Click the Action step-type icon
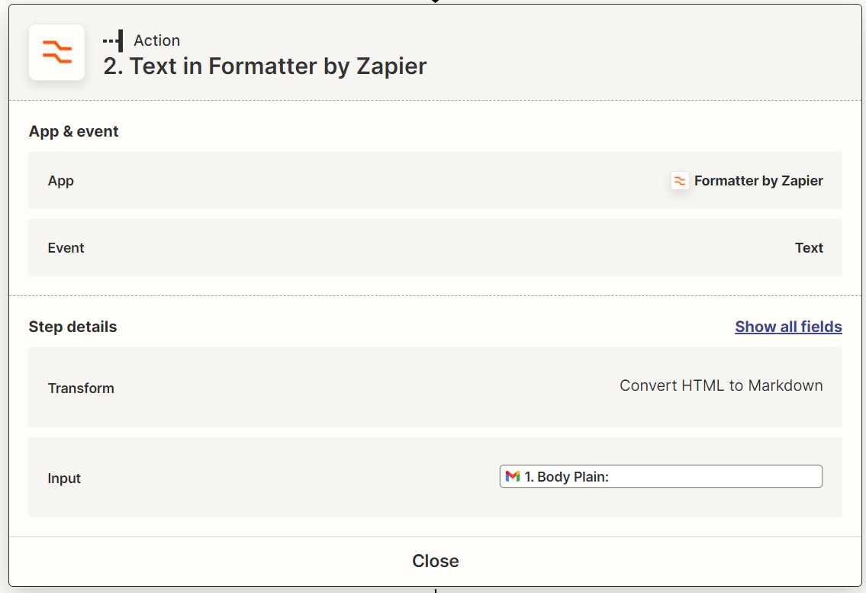Image resolution: width=866 pixels, height=593 pixels. pyautogui.click(x=114, y=40)
